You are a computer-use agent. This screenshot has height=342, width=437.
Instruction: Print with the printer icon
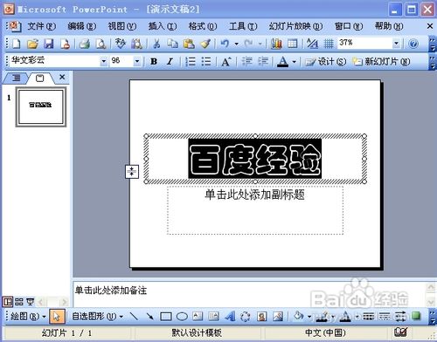85,44
